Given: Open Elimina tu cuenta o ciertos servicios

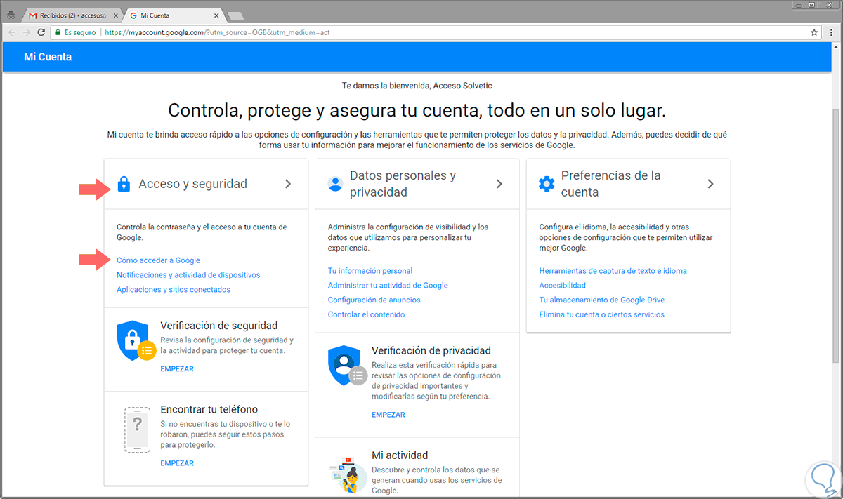Looking at the screenshot, I should (601, 315).
